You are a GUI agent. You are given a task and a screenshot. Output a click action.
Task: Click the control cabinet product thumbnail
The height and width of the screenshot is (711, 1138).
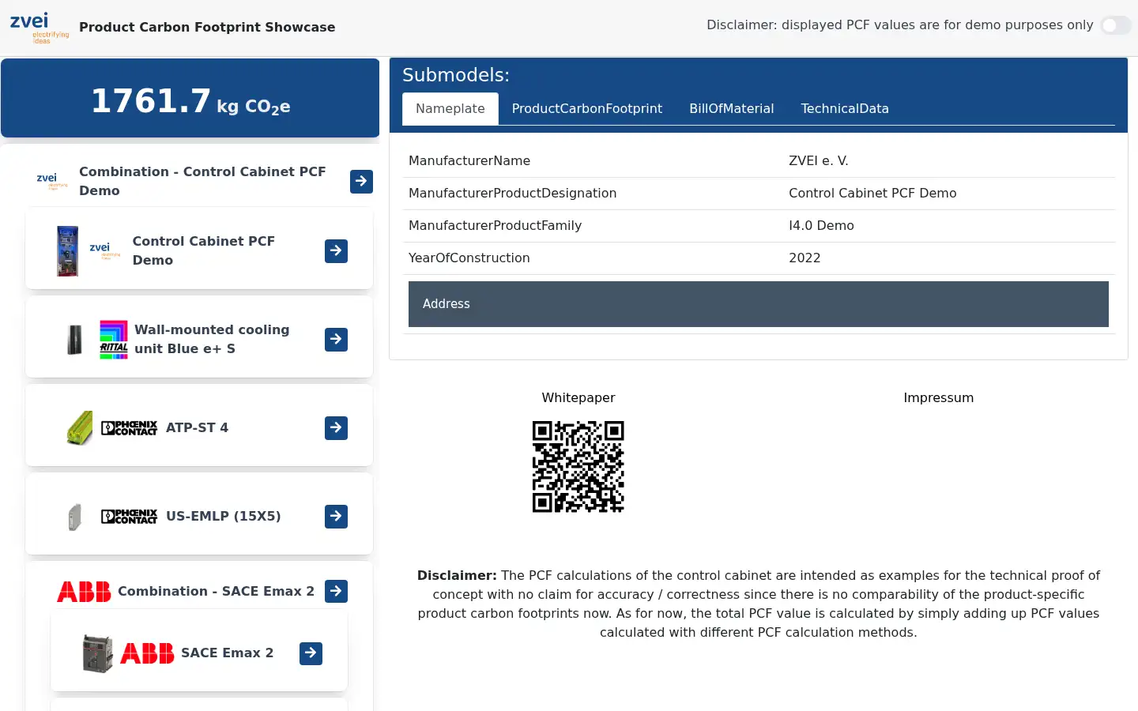pyautogui.click(x=68, y=251)
